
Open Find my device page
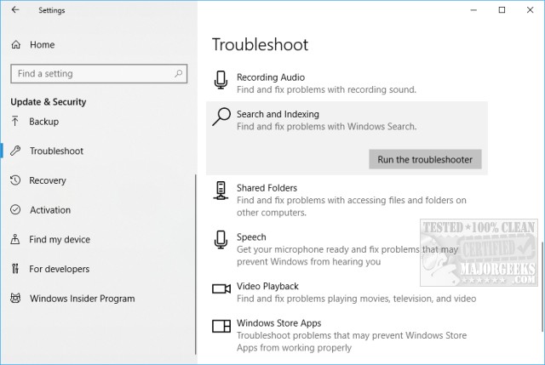click(59, 240)
